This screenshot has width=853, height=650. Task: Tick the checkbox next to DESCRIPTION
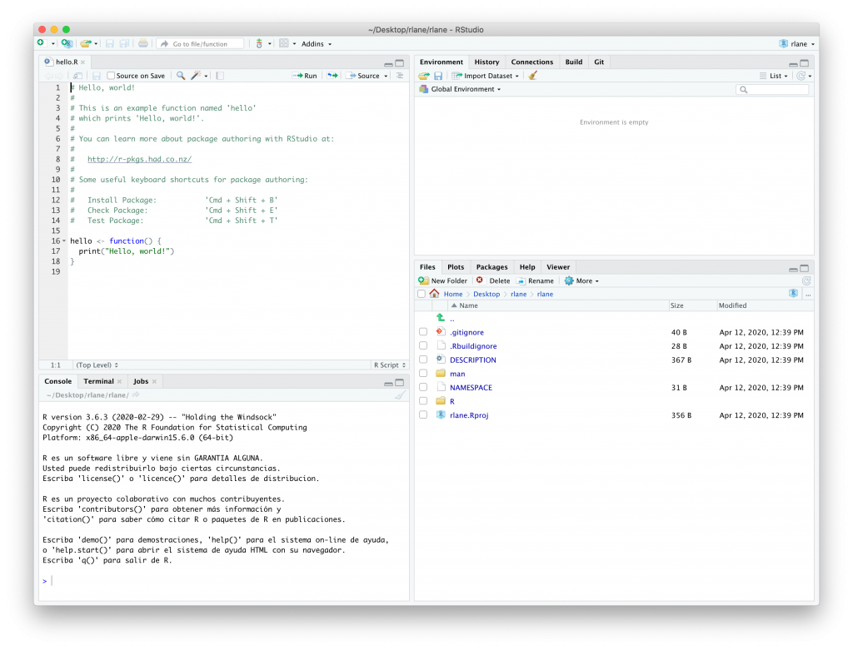pos(423,360)
